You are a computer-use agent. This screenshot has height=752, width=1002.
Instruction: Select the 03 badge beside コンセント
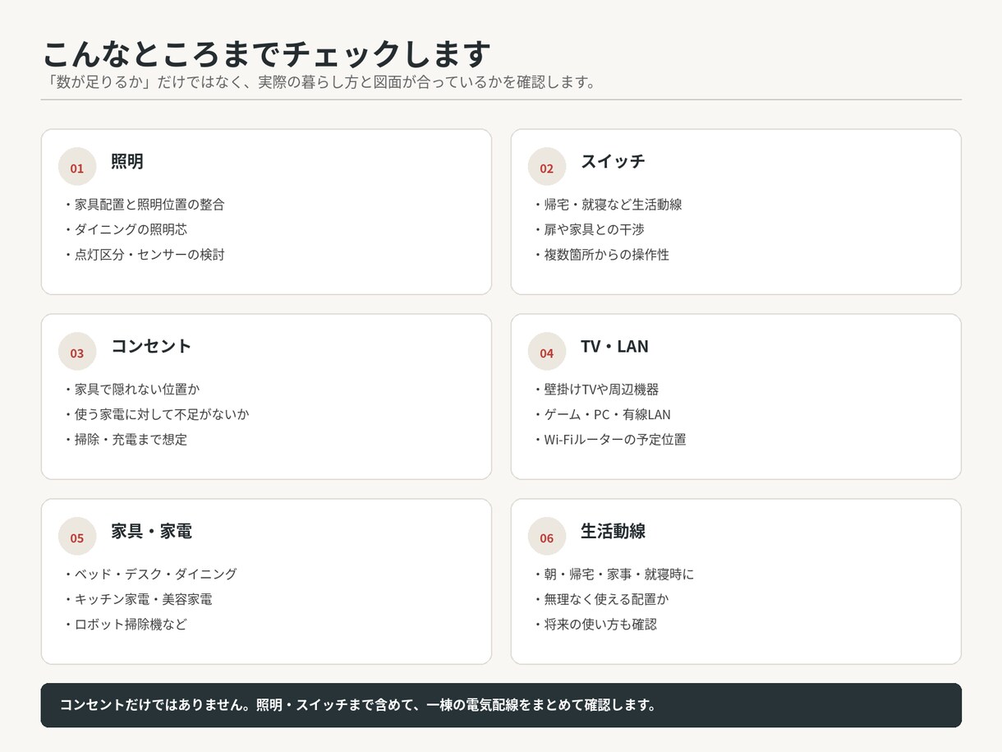tap(77, 352)
